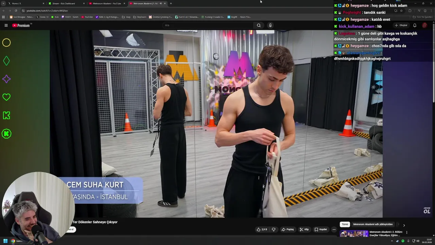Open Chrome in the taskbar
This screenshot has width=435, height=245.
point(13,241)
